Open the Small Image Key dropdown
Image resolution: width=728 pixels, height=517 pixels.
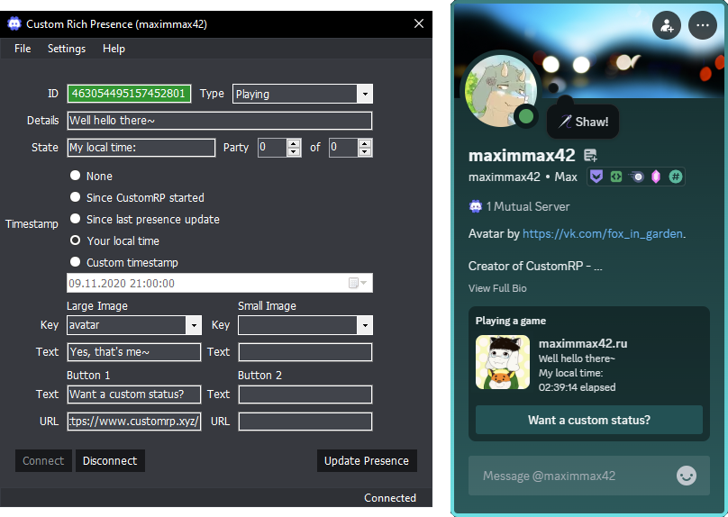(365, 325)
